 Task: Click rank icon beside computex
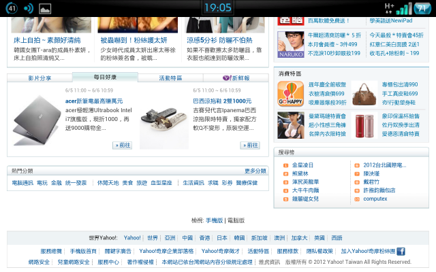point(357,199)
